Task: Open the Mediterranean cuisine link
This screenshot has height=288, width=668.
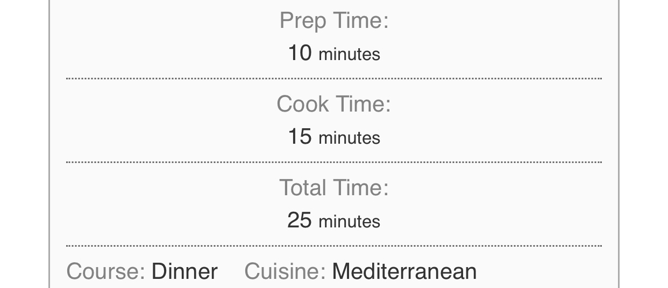Action: tap(404, 271)
